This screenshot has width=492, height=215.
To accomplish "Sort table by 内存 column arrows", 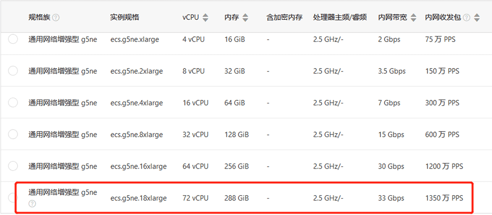I will (x=245, y=17).
